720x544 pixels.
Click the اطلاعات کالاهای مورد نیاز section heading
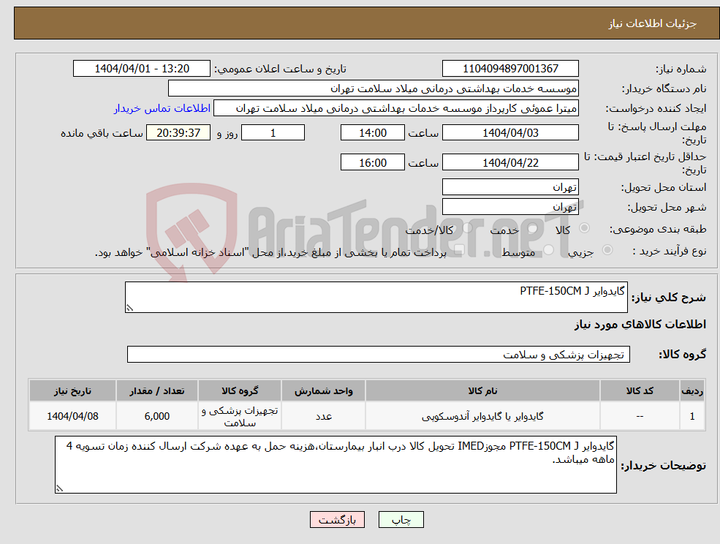click(x=640, y=325)
